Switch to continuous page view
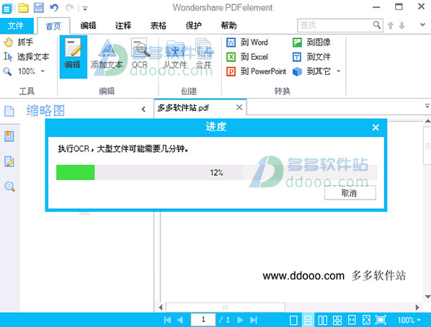 [x=308, y=320]
